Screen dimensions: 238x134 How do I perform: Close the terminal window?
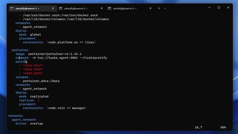pos(228,7)
